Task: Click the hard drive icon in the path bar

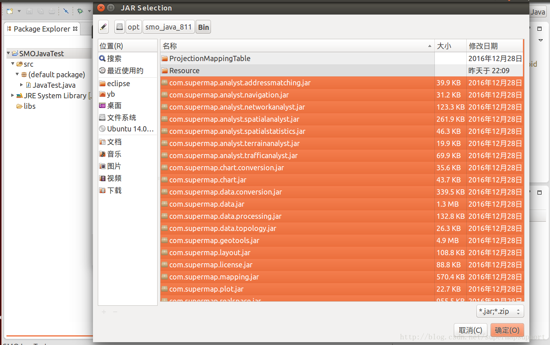Action: [x=120, y=27]
